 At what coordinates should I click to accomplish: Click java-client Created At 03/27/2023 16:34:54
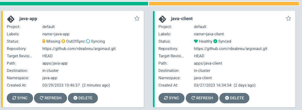(x=213, y=85)
